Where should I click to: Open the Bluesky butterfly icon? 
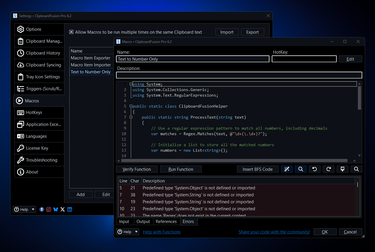(x=56, y=209)
